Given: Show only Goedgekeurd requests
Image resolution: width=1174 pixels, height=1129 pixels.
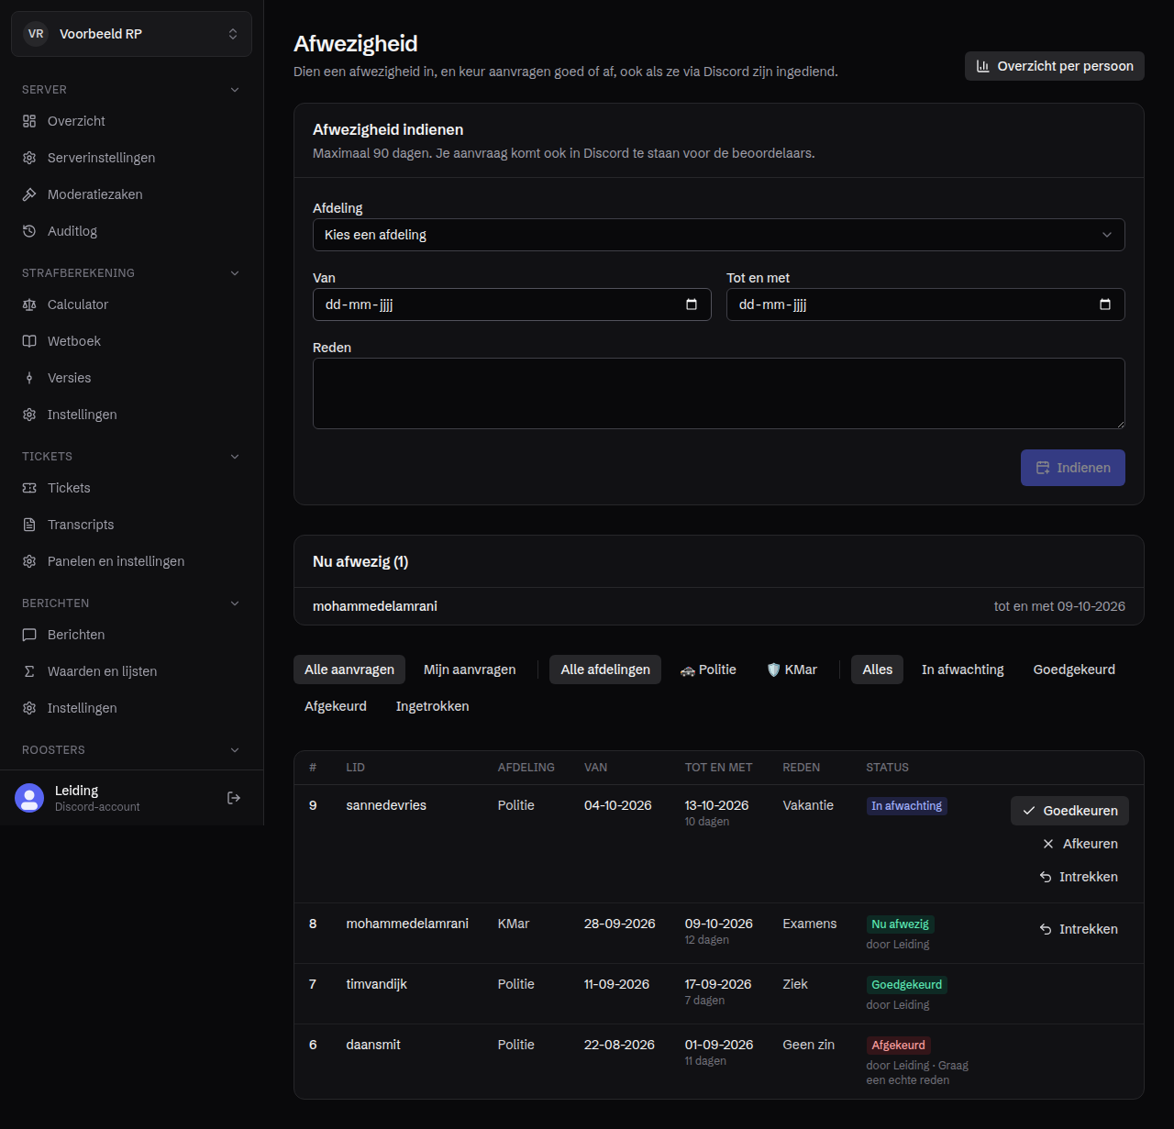Looking at the screenshot, I should point(1074,670).
